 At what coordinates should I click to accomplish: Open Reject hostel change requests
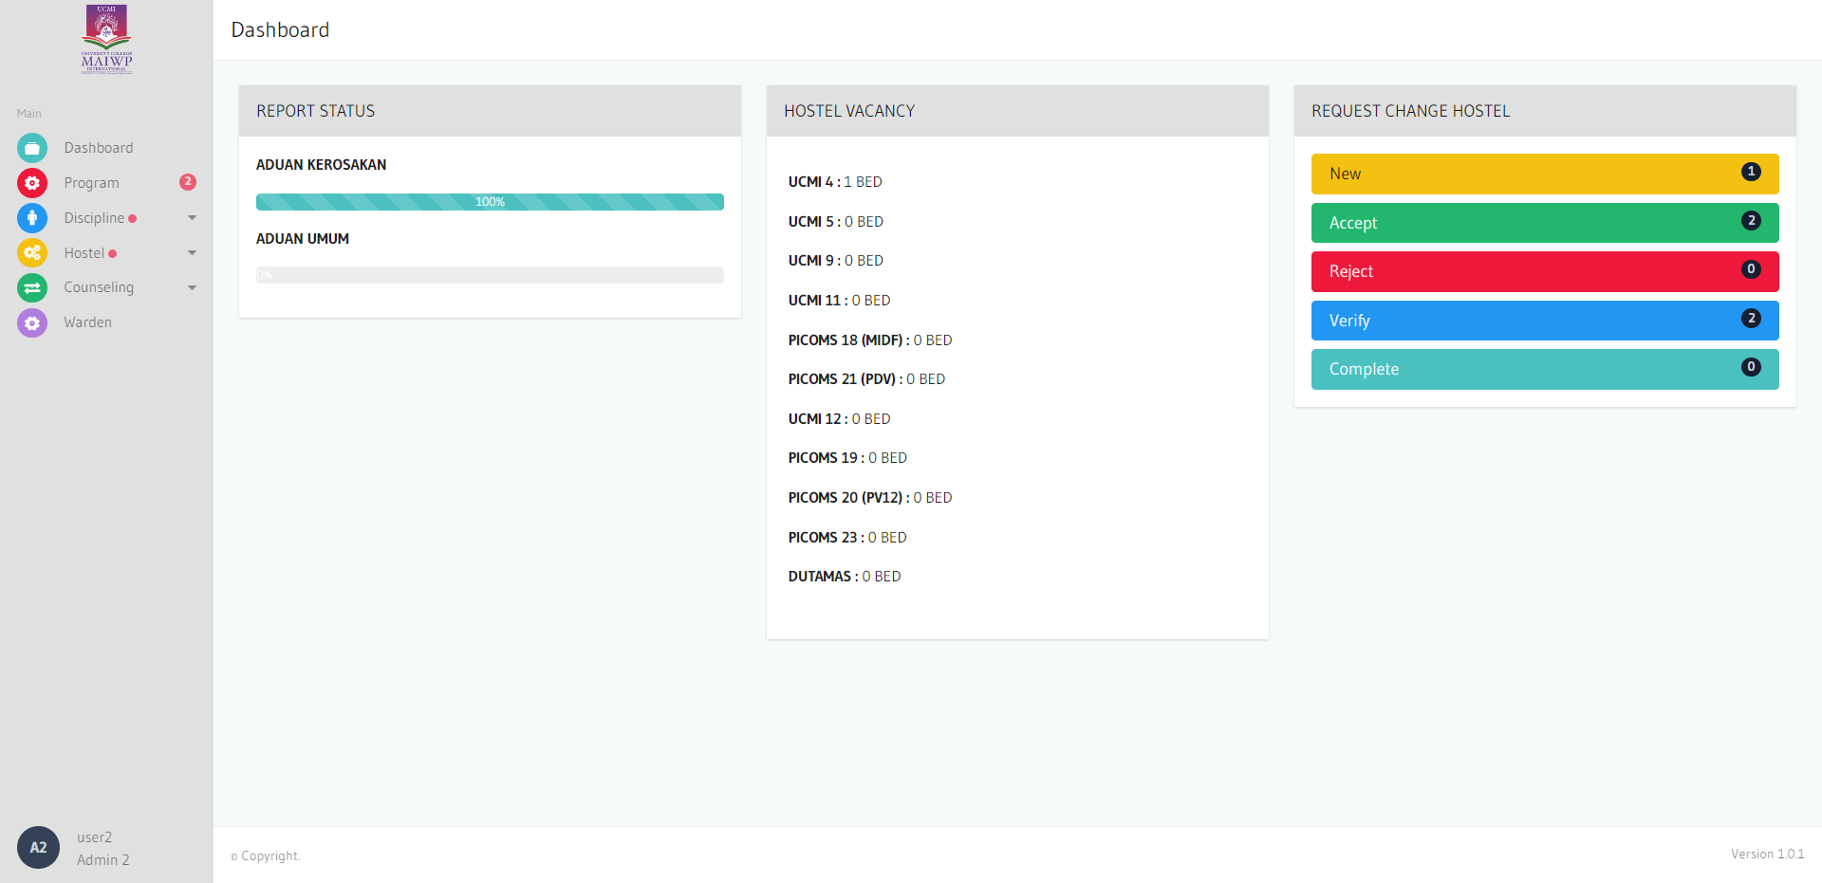click(1544, 271)
